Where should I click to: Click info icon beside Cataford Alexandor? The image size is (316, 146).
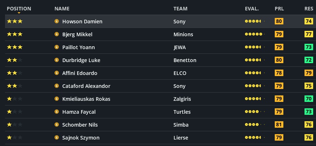(x=56, y=86)
